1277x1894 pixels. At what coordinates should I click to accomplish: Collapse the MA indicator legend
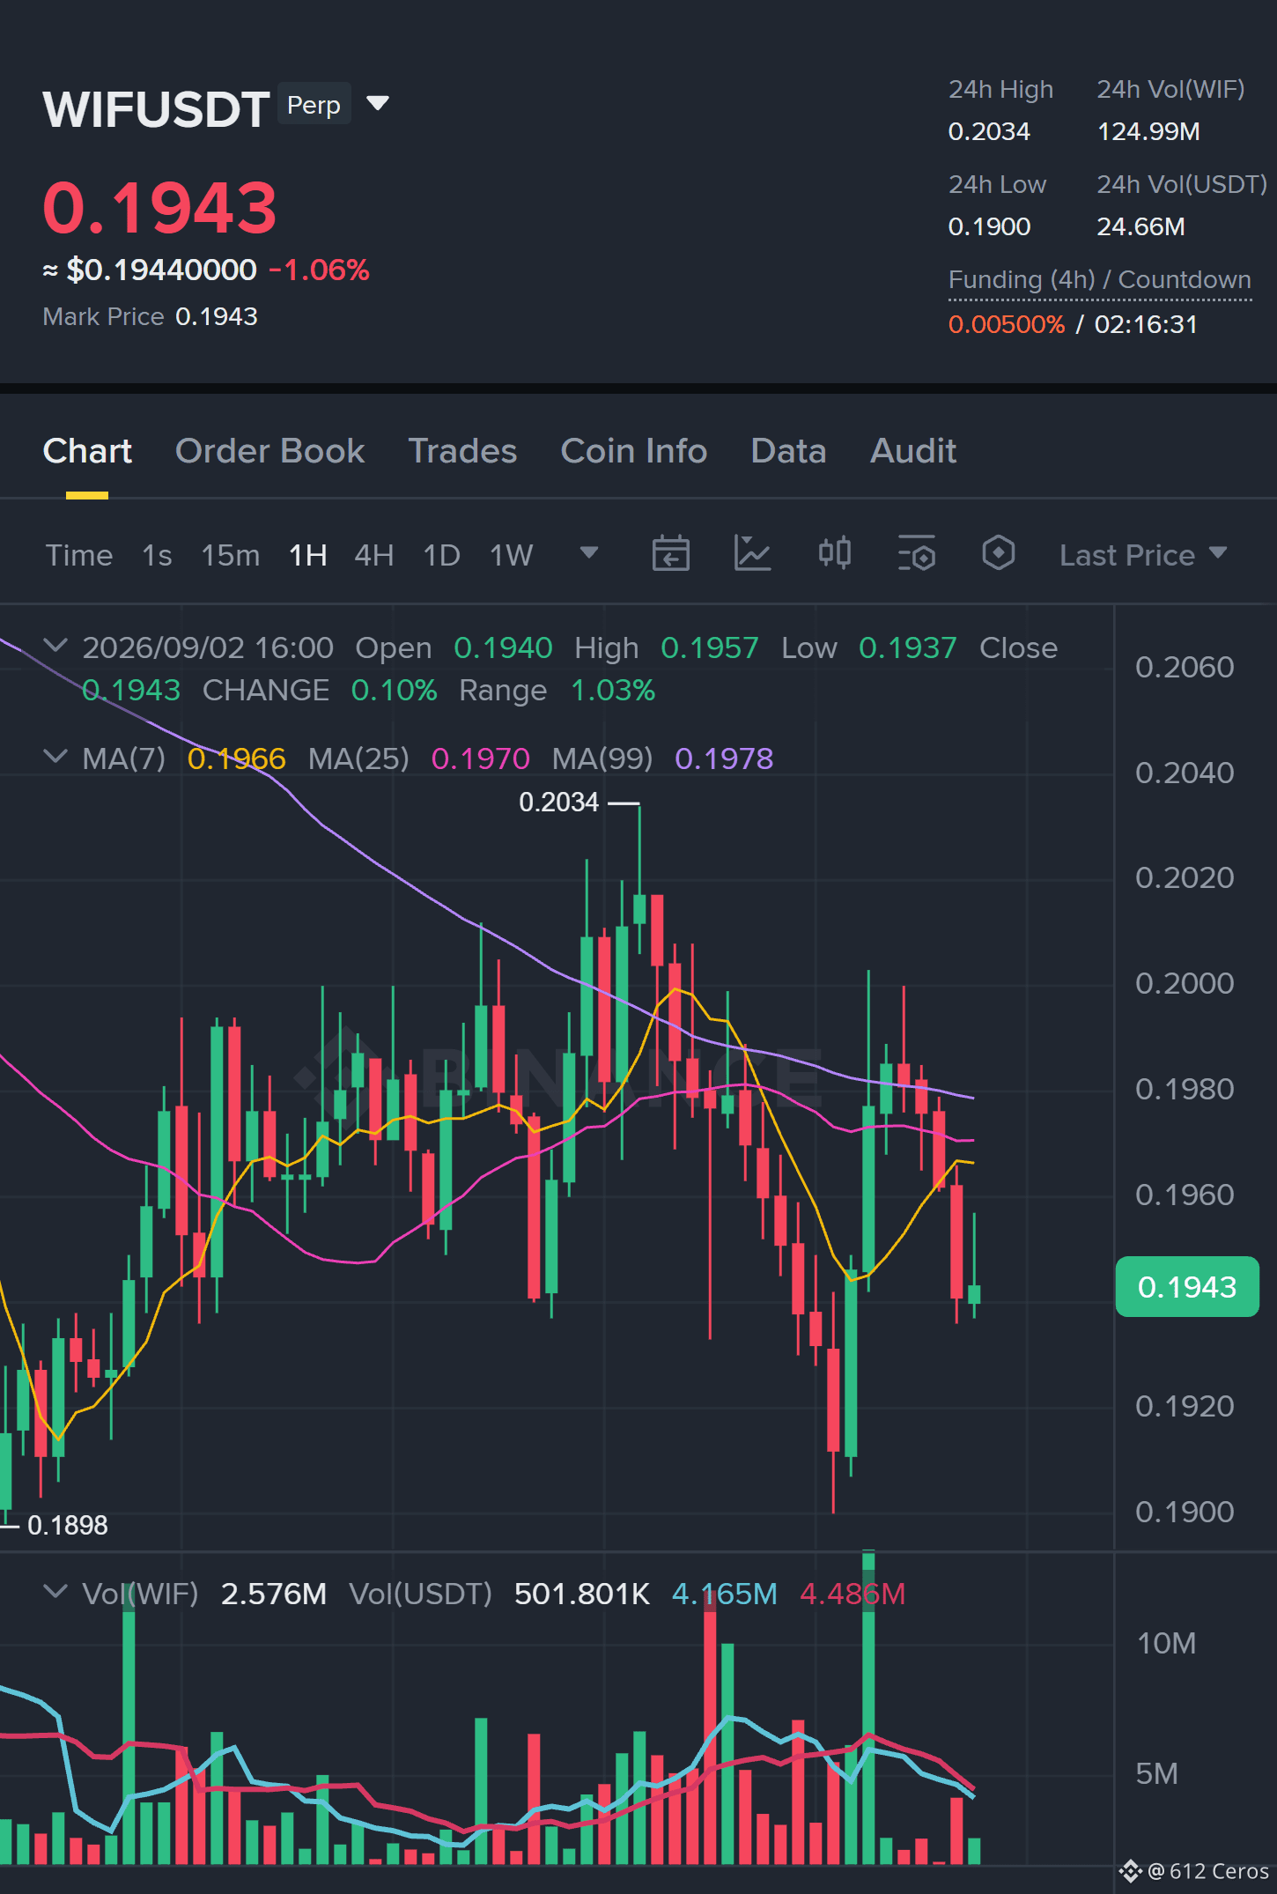(55, 757)
